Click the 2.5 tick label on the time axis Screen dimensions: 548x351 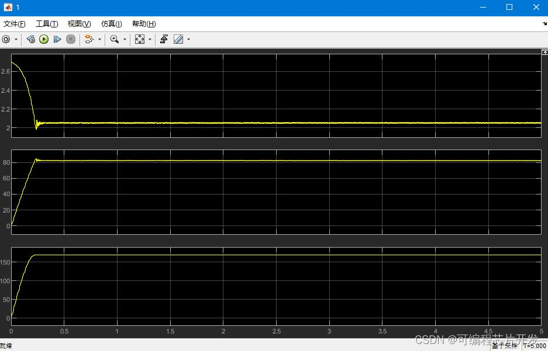277,332
